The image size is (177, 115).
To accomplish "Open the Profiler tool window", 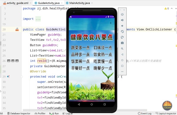I will [x=40, y=113].
